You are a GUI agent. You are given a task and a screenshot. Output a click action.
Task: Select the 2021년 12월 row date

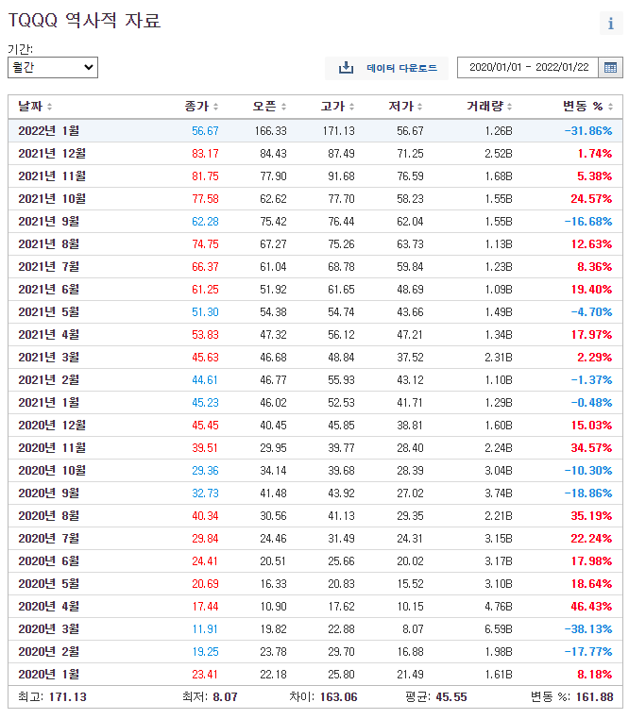pyautogui.click(x=52, y=153)
